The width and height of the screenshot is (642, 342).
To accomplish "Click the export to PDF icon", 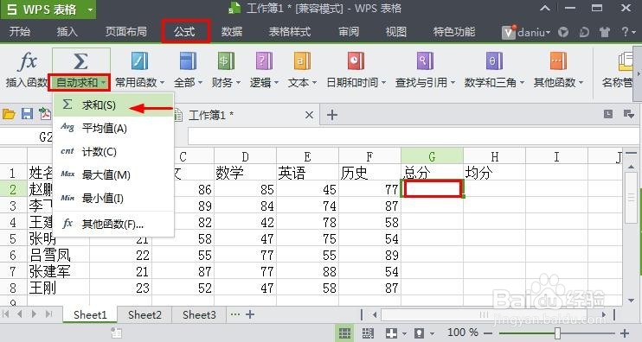I will click(x=45, y=114).
